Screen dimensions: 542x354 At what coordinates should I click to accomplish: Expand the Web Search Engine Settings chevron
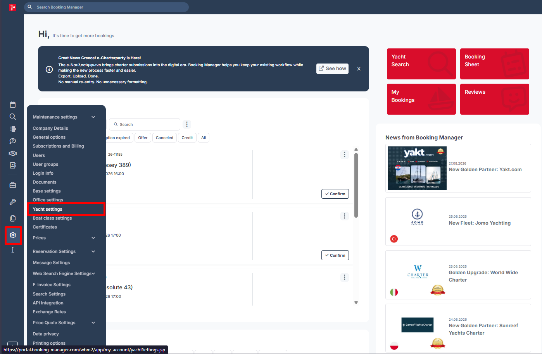[93, 273]
